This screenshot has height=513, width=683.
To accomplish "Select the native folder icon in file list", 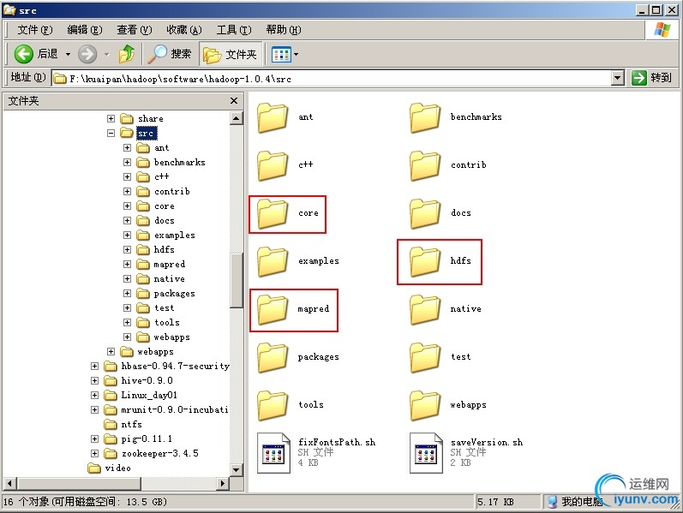I will pyautogui.click(x=425, y=309).
